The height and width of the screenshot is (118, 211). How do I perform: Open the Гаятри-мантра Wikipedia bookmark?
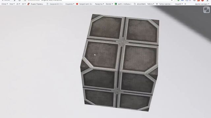(x=164, y=4)
